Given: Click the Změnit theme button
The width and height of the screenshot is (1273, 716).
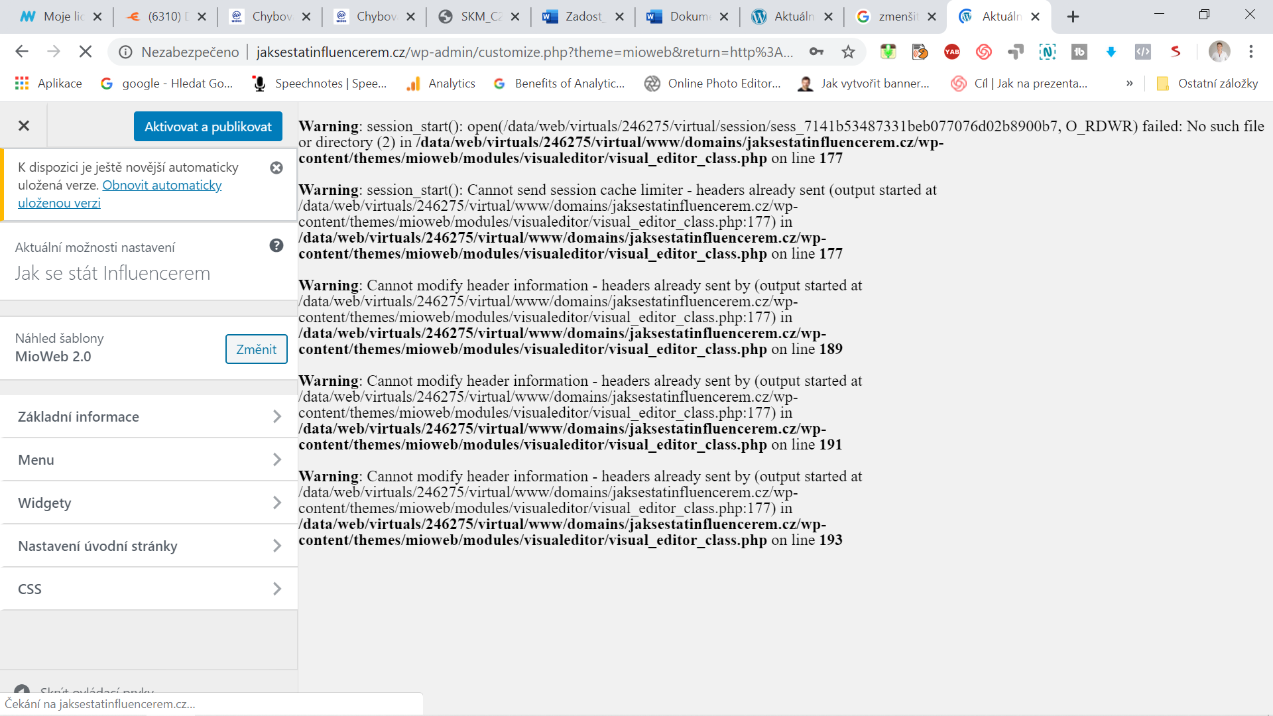Looking at the screenshot, I should tap(256, 349).
